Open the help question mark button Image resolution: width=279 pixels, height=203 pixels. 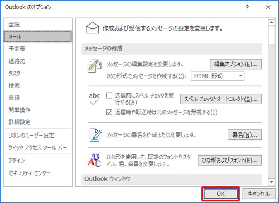coord(247,7)
